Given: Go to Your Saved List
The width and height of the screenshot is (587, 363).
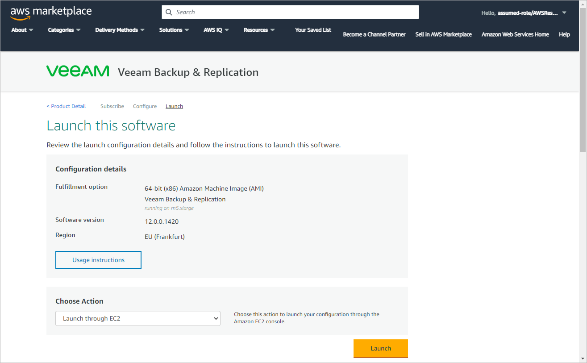Looking at the screenshot, I should click(x=313, y=30).
